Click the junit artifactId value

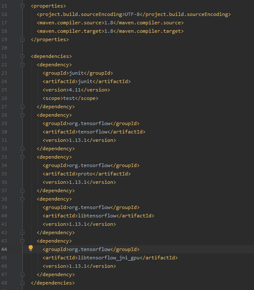(x=85, y=81)
